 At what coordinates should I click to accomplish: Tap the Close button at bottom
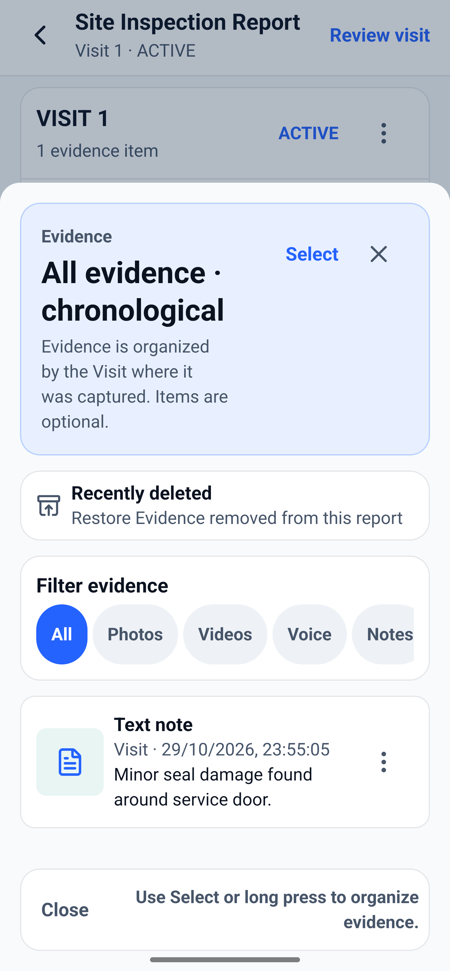(x=65, y=910)
